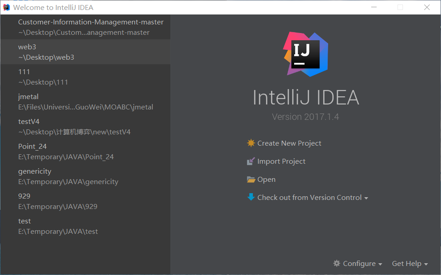The height and width of the screenshot is (275, 441).
Task: Click path E:\Temporary\JAVA\Point_24
Action: (x=66, y=157)
